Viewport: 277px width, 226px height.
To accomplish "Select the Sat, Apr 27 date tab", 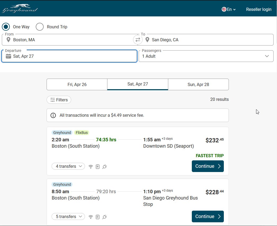I will [x=138, y=84].
